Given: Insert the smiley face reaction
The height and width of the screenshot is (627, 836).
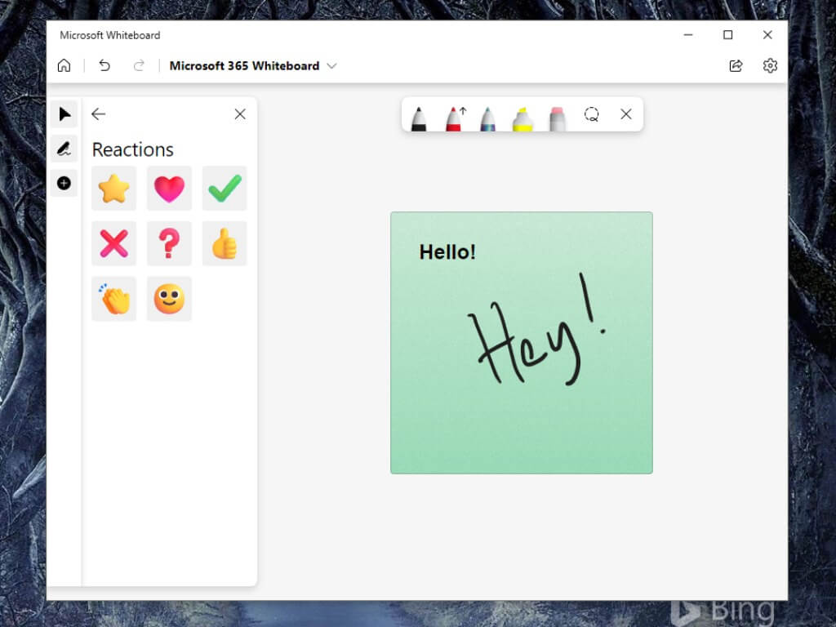Looking at the screenshot, I should (x=169, y=299).
